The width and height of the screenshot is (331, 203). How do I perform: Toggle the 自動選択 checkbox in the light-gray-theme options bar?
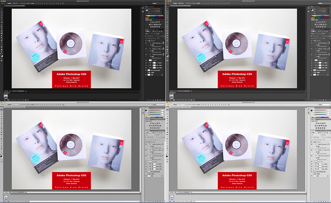(x=172, y=104)
